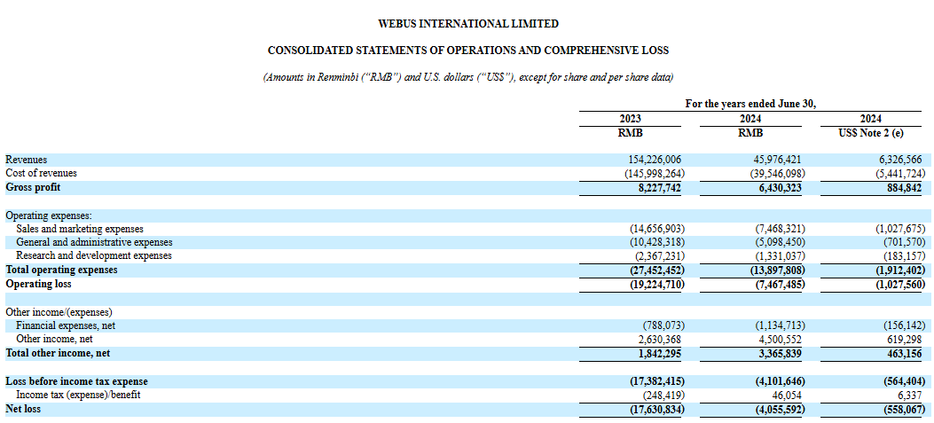
Task: Select other income value 2,630,368
Action: (657, 339)
